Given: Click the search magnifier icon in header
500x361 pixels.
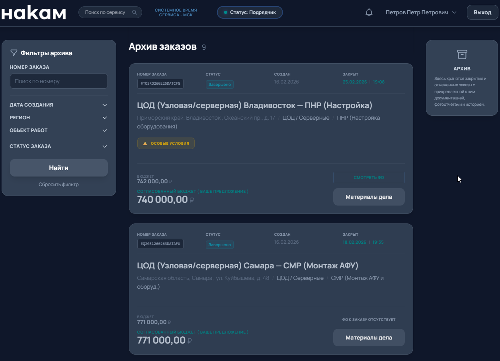Looking at the screenshot, I should (135, 12).
